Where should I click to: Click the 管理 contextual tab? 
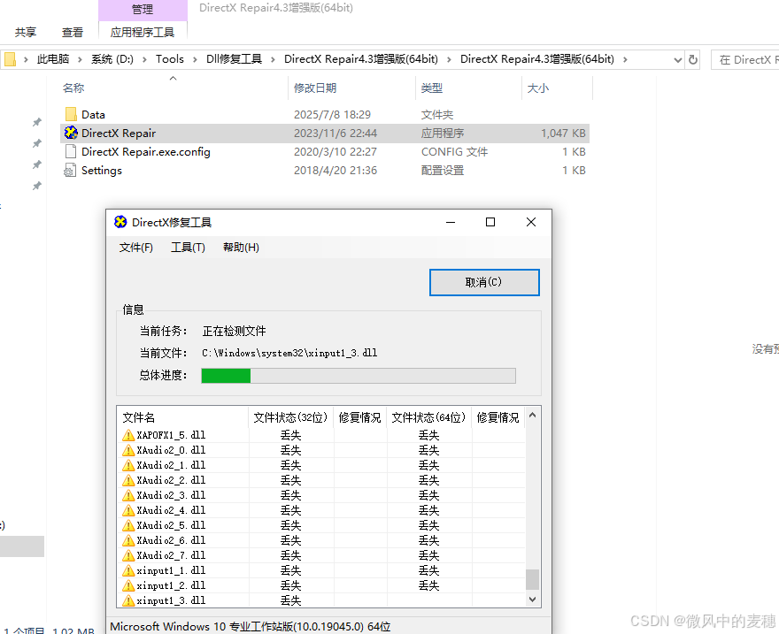pos(143,10)
